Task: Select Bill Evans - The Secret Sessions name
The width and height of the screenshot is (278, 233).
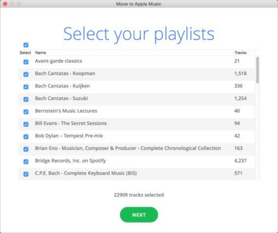Action: pyautogui.click(x=71, y=123)
